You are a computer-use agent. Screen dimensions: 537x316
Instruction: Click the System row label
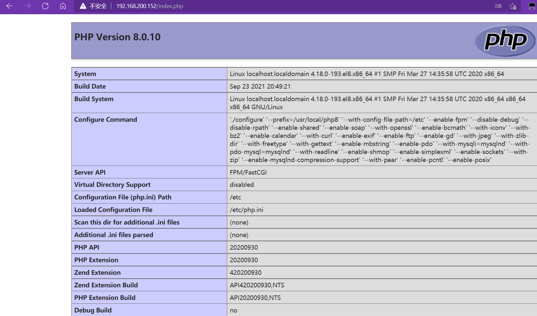click(x=85, y=74)
